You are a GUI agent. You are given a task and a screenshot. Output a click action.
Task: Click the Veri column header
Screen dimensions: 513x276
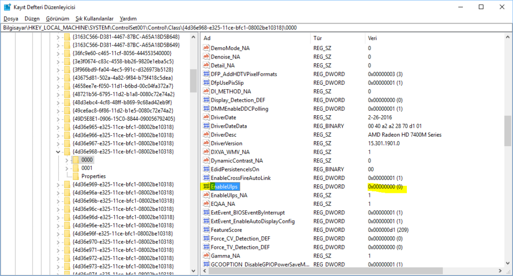click(x=372, y=38)
